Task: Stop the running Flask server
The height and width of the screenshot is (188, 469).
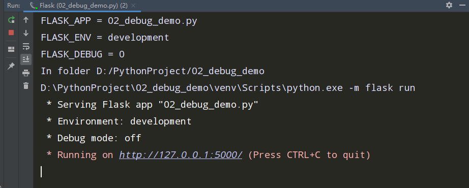Action: point(11,33)
